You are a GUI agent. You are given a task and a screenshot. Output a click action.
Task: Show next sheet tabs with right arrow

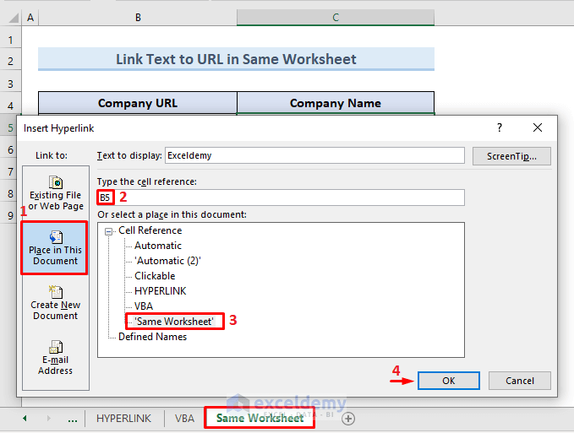point(49,418)
